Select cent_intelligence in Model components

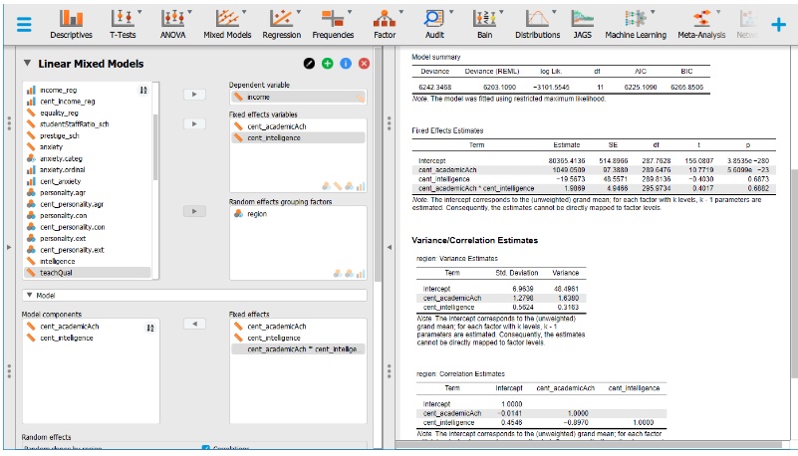(x=91, y=339)
